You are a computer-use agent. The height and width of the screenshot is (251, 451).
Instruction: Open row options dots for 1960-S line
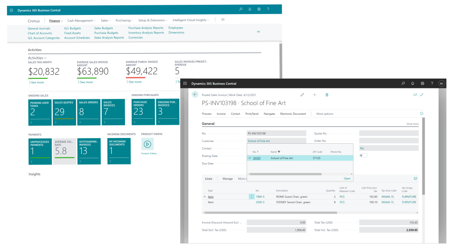251,197
